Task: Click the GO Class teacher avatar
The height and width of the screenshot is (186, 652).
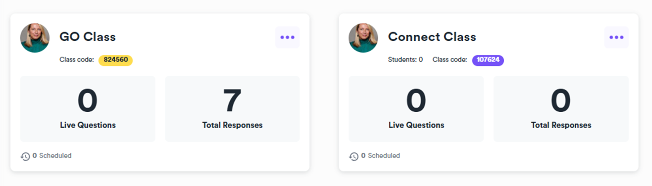Action: pyautogui.click(x=35, y=38)
